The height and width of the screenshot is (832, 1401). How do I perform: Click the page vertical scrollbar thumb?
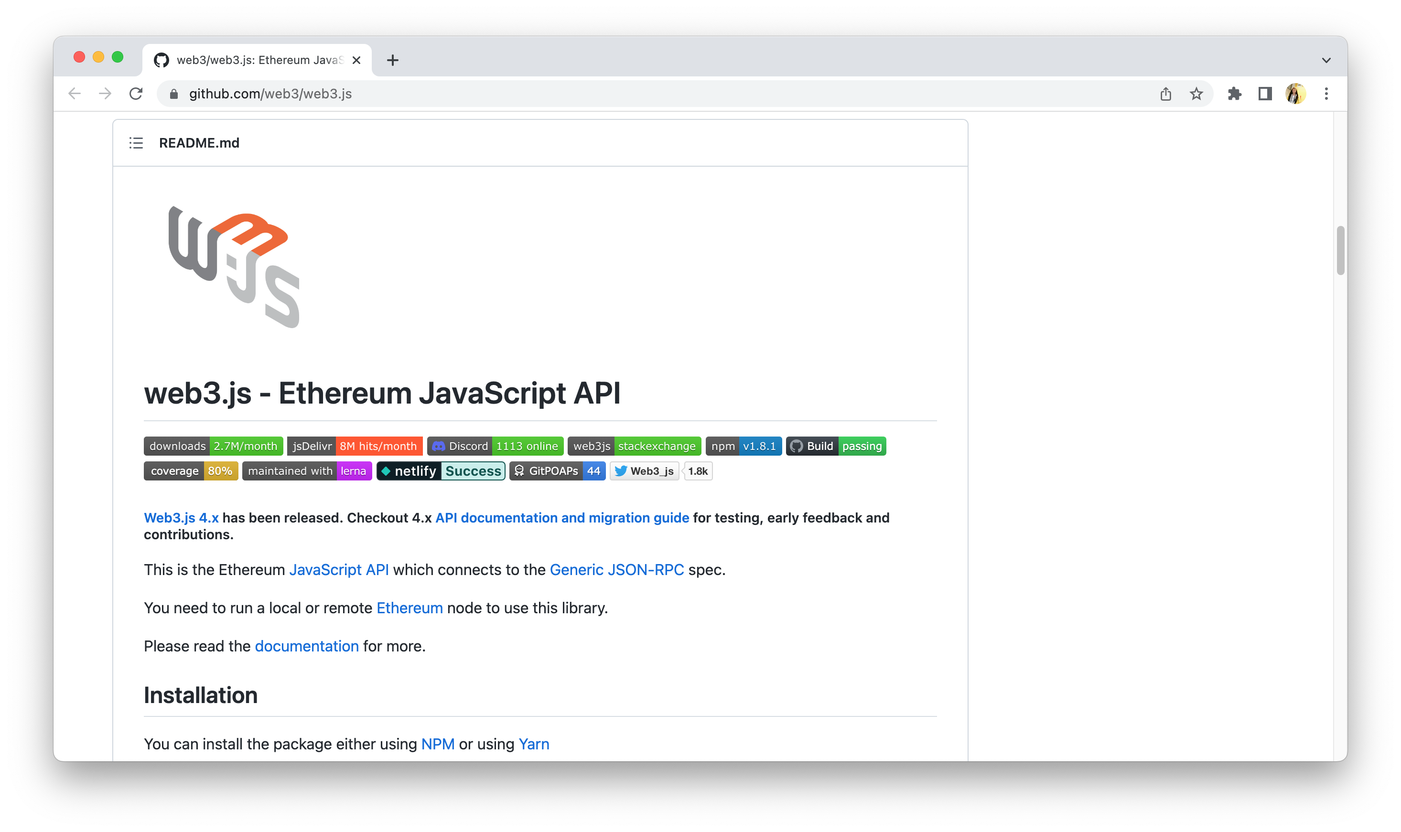(1340, 251)
